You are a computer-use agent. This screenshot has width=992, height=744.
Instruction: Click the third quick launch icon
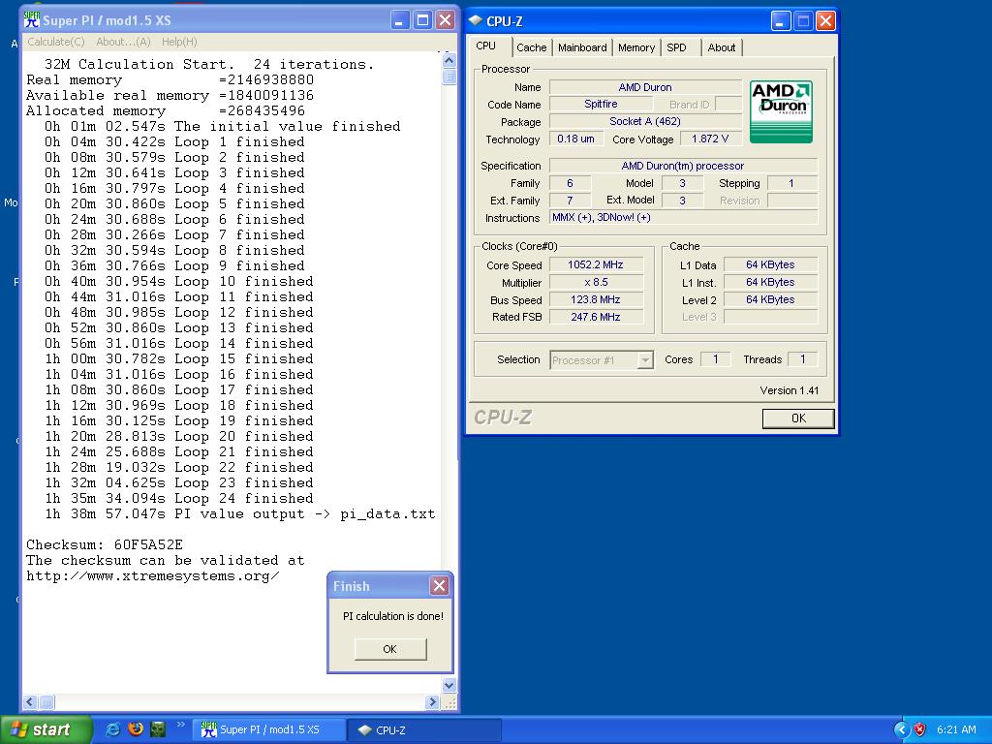pyautogui.click(x=158, y=728)
